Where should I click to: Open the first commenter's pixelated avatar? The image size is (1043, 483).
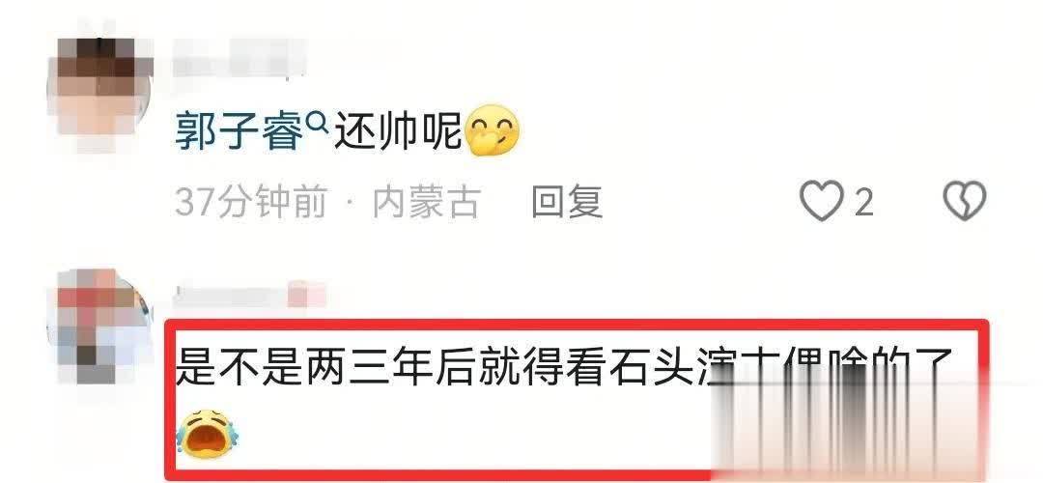point(101,89)
